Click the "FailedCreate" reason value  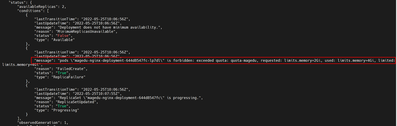point(70,69)
